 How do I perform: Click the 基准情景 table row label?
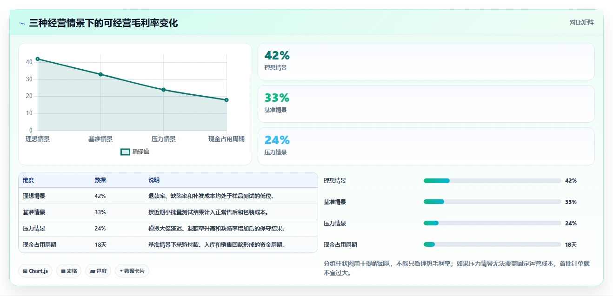[x=34, y=212]
